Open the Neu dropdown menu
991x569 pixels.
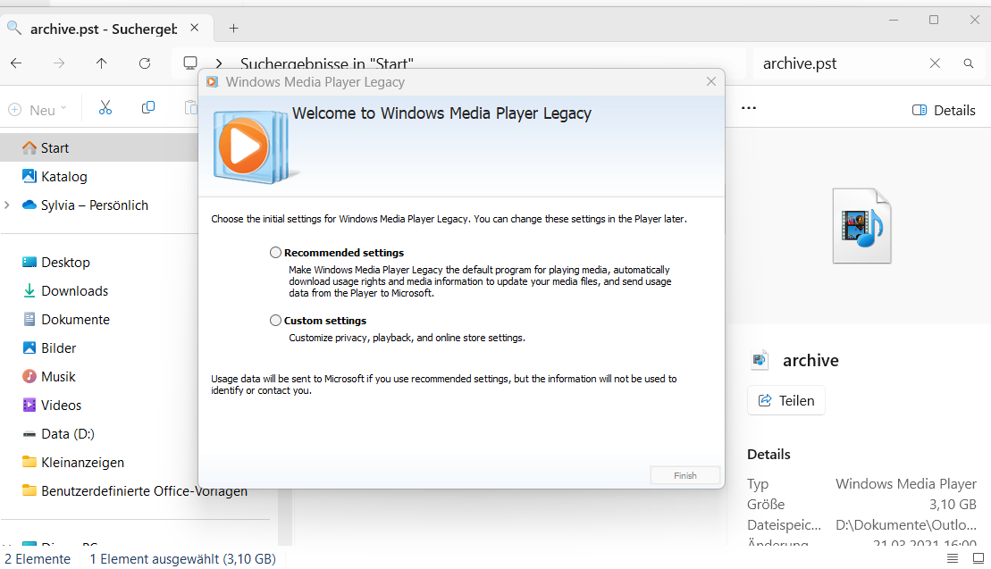[38, 110]
